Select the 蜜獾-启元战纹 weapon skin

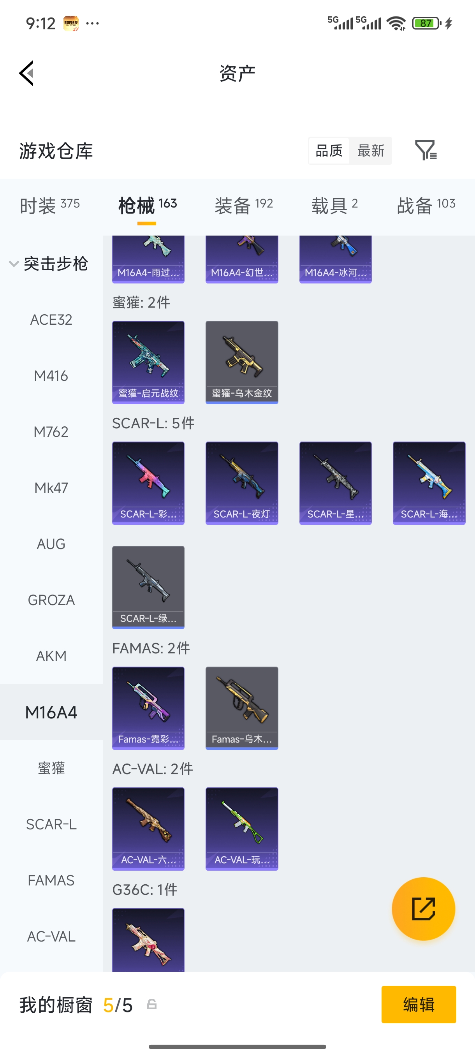coord(148,363)
